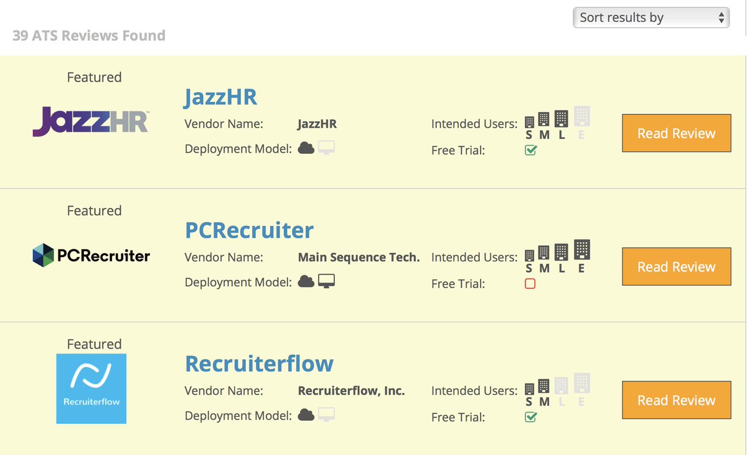Viewport: 747px width, 455px height.
Task: Click Recruiterflow "Free Trial:" label
Action: pyautogui.click(x=458, y=417)
